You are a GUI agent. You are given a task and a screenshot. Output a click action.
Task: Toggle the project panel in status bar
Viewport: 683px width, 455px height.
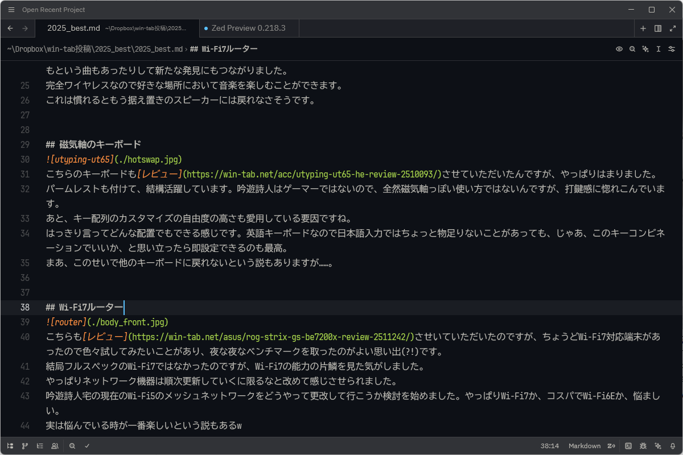10,446
